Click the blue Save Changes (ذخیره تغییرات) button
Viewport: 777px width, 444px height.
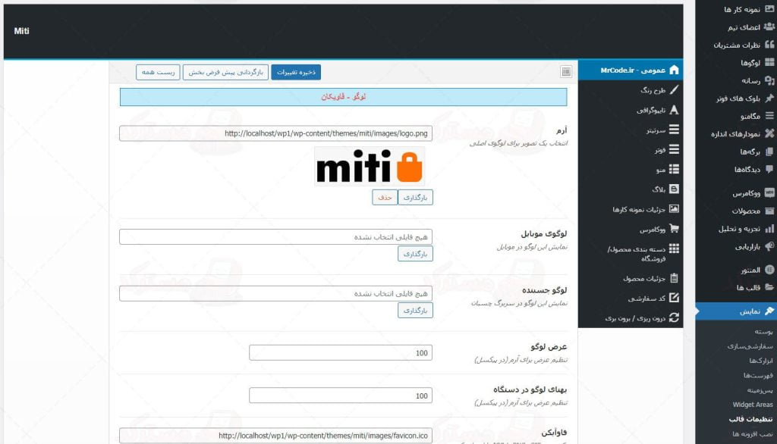(296, 72)
